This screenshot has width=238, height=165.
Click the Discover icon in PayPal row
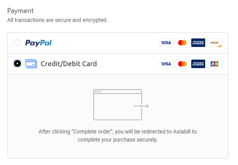pos(214,43)
